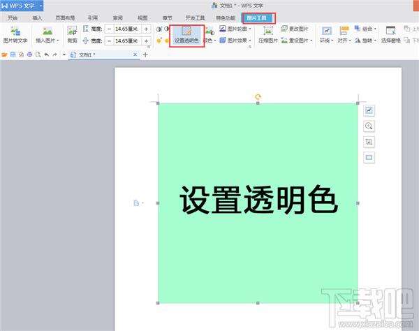
Task: Switch to the 开始 tab
Action: point(13,18)
